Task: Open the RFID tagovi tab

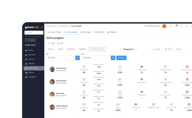Action: point(86,32)
